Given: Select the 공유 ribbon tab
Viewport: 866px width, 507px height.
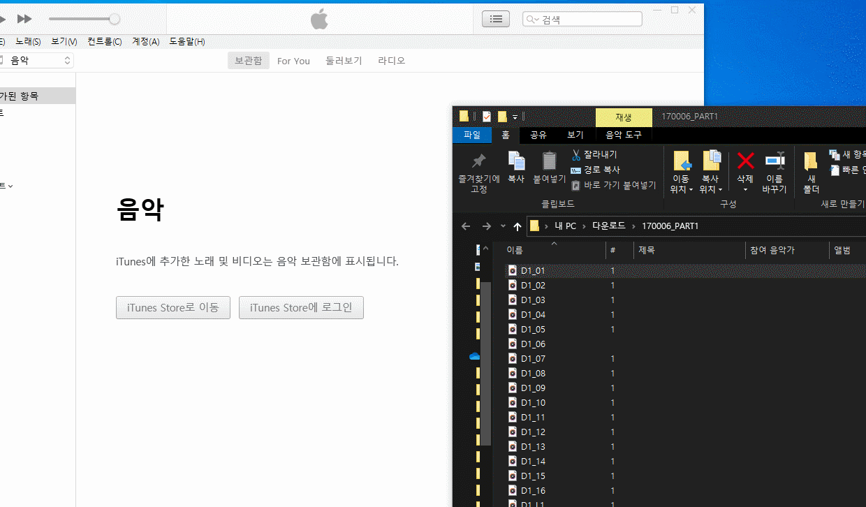Looking at the screenshot, I should (x=538, y=135).
